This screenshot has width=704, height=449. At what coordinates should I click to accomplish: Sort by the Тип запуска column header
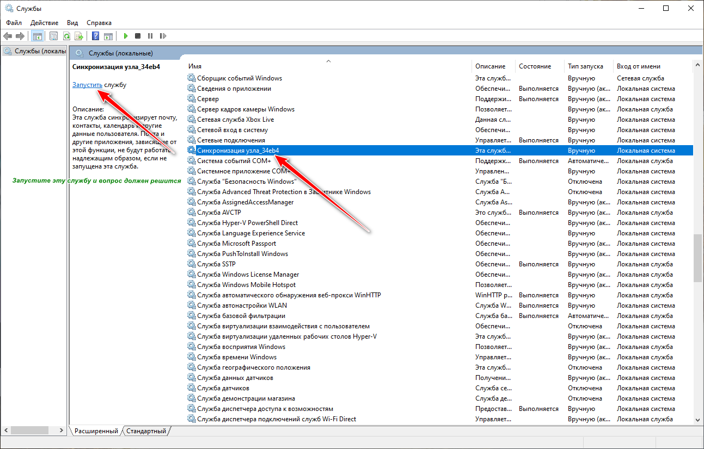pos(585,66)
